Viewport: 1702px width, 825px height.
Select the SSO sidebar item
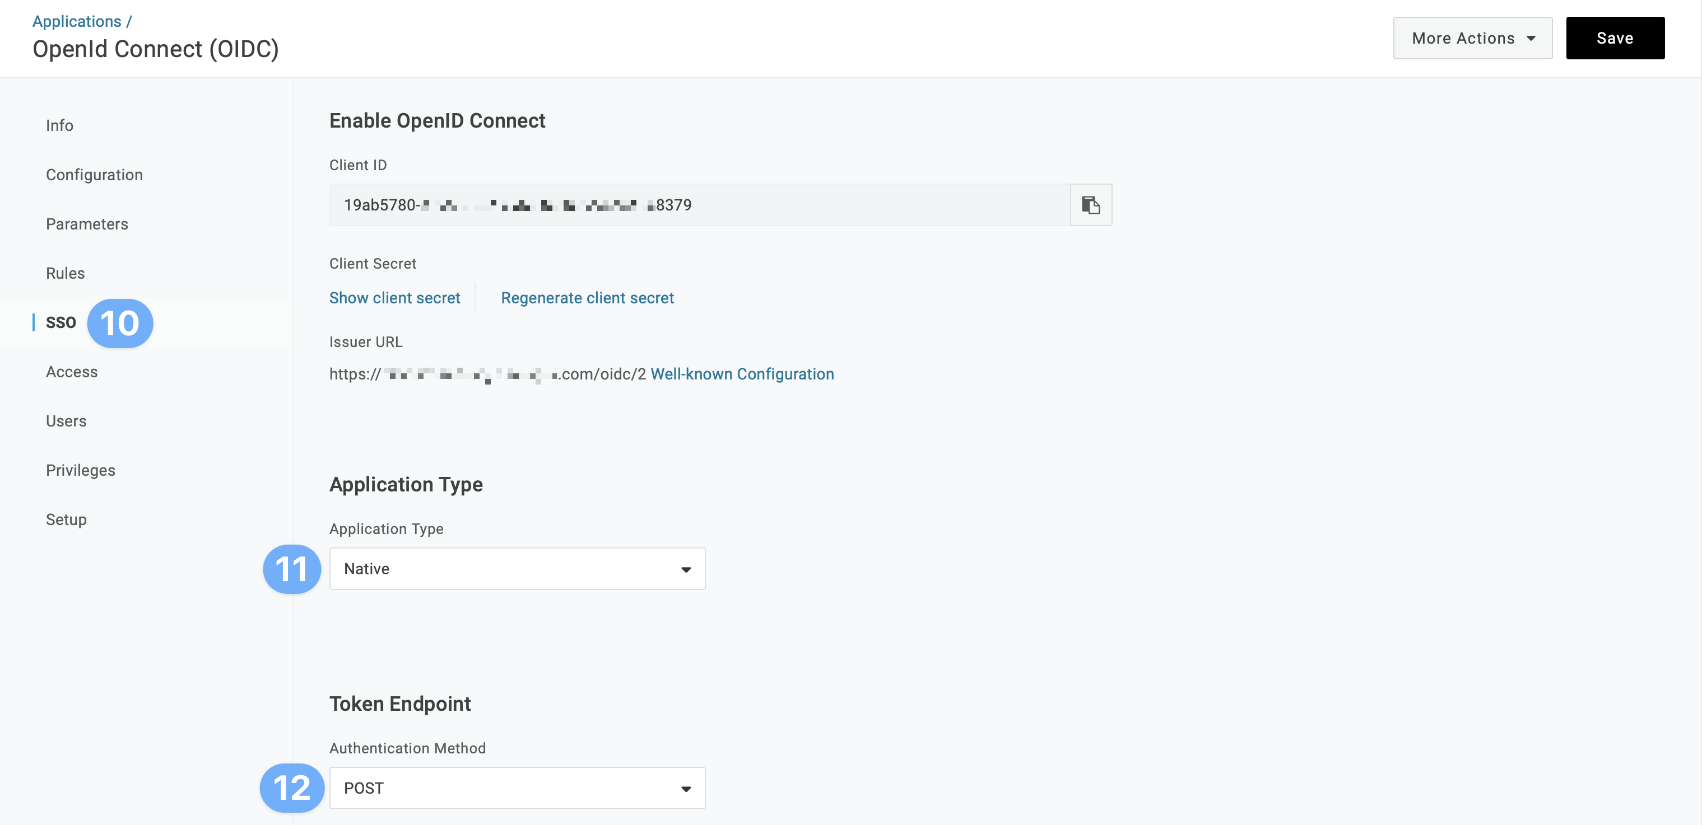pos(61,322)
